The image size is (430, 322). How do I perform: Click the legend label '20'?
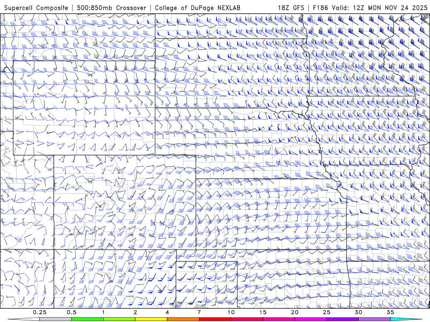point(295,312)
